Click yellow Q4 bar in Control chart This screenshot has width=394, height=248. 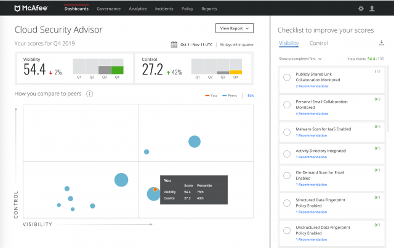tap(236, 73)
